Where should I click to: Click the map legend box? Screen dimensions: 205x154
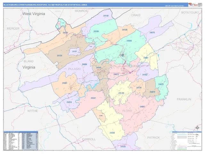coord(187,141)
